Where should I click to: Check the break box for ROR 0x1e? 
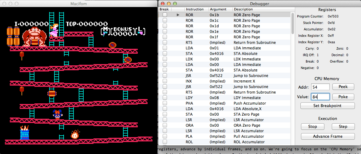point(165,32)
